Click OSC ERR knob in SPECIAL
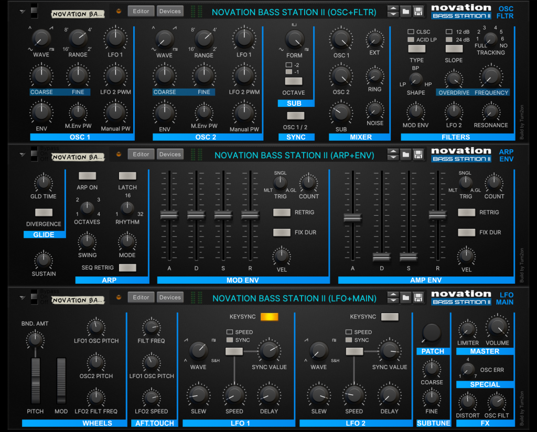 click(x=467, y=369)
